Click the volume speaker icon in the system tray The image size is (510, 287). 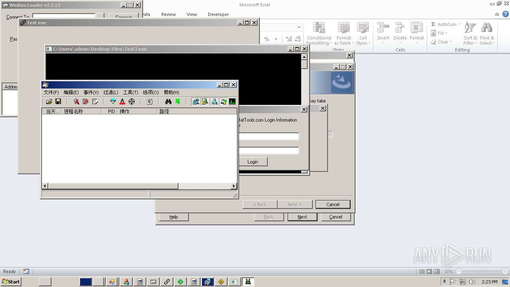coord(472,282)
